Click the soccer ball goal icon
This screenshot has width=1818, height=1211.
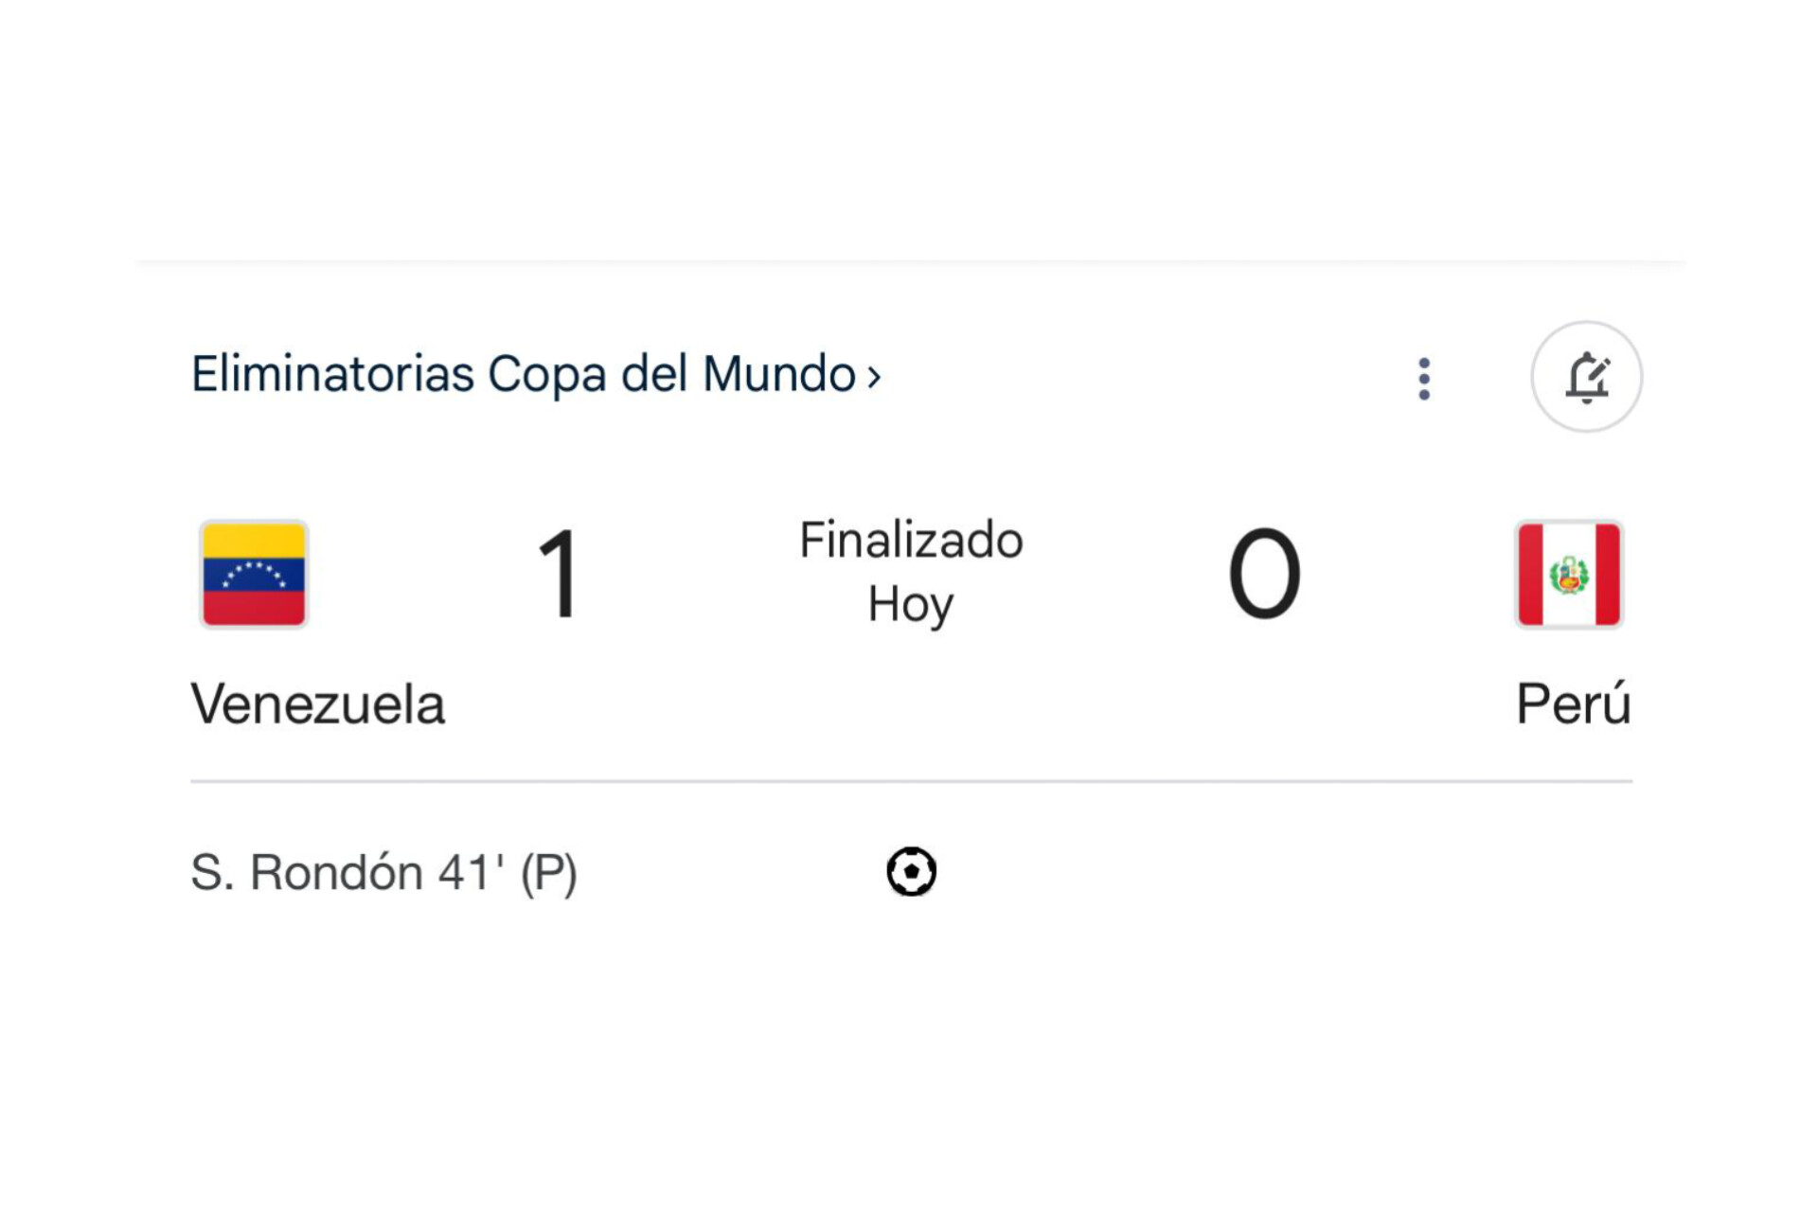(911, 871)
